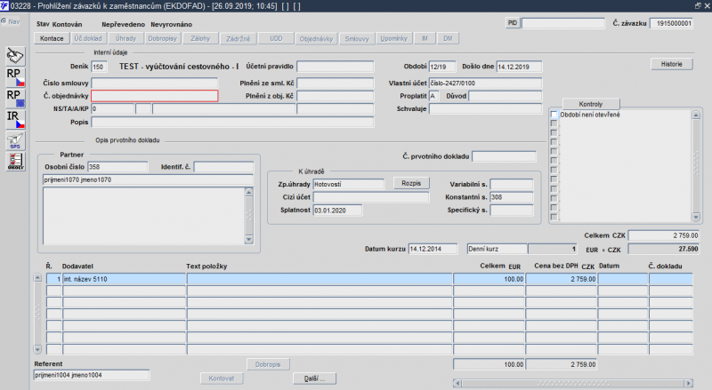Open the ÚKOLY task checklist icon

coord(15,162)
